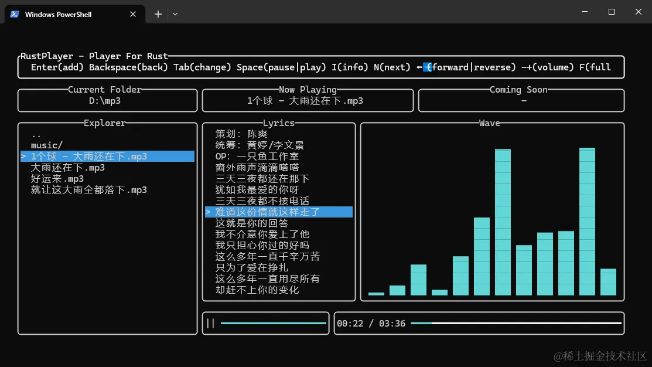Click highlighted lyric 难道这份情就这样走了

(279, 212)
